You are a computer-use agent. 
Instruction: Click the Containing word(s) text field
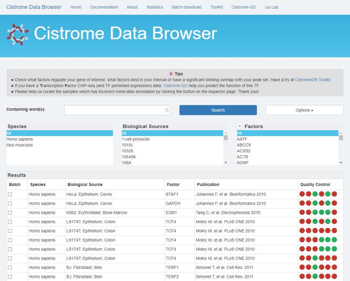point(117,110)
